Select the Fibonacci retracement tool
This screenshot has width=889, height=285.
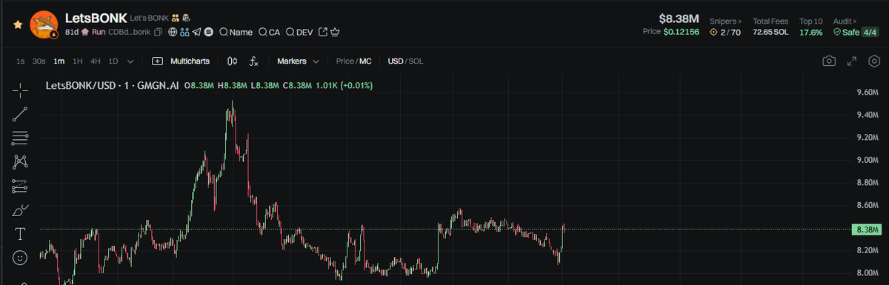(x=20, y=138)
